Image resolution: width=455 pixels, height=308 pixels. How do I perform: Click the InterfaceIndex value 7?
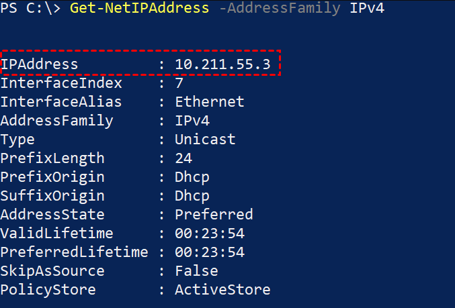[179, 84]
